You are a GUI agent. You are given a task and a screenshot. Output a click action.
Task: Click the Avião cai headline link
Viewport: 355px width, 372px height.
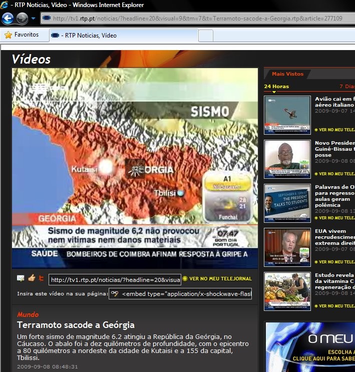(335, 102)
